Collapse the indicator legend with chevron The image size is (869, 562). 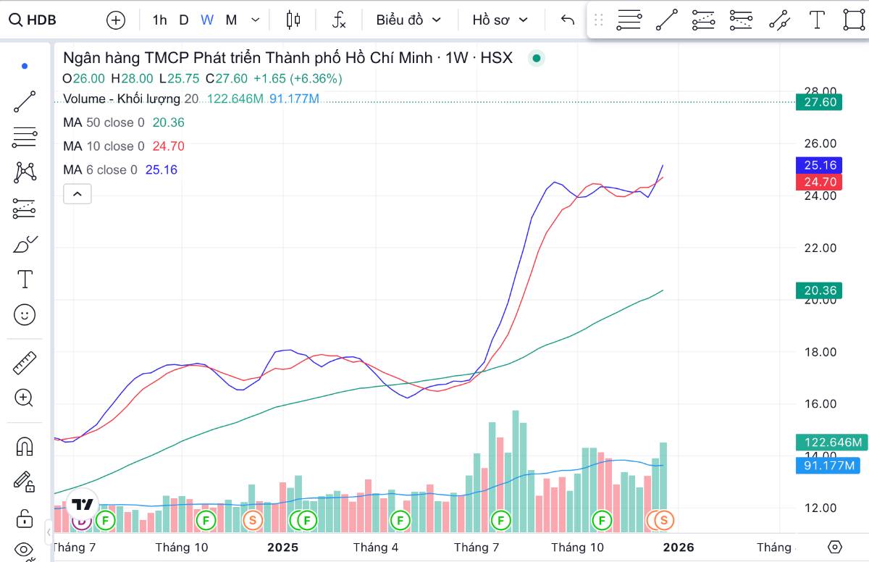click(x=77, y=193)
